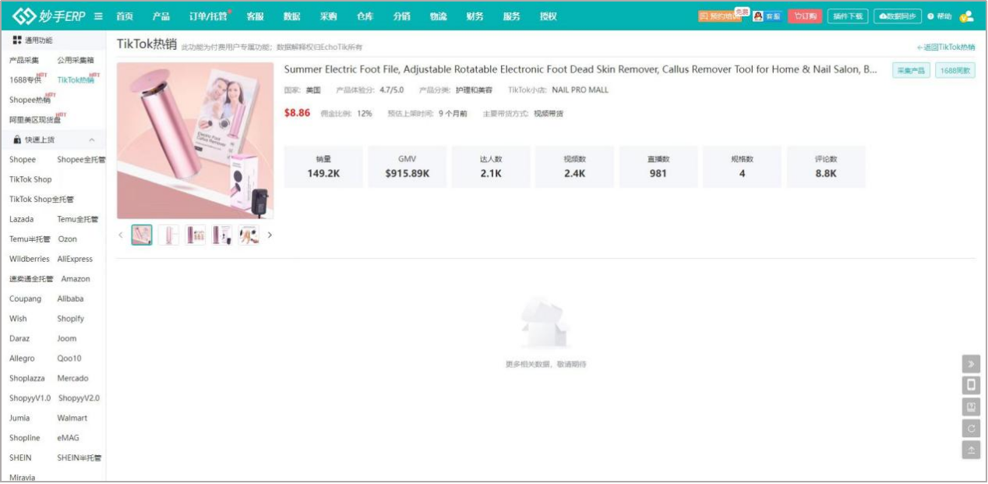The height and width of the screenshot is (484, 988).
Task: Click the 1688同款 button
Action: pyautogui.click(x=954, y=70)
